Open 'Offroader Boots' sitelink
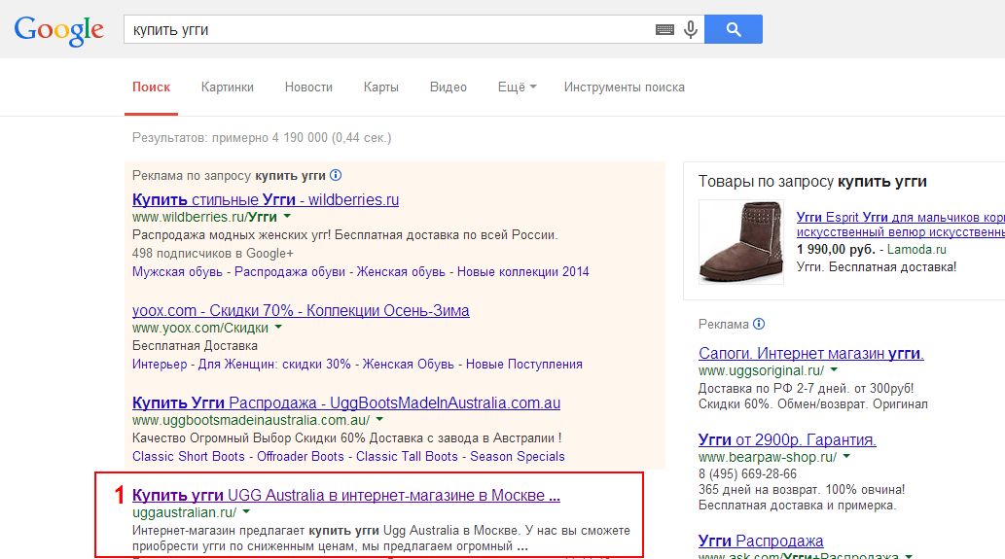 pyautogui.click(x=301, y=456)
